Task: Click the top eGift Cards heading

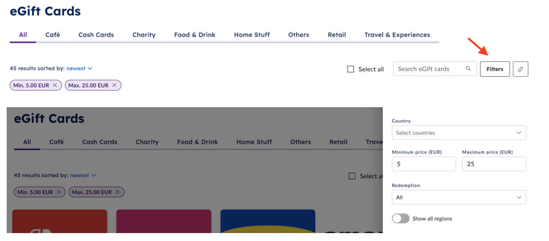Action: coord(45,11)
